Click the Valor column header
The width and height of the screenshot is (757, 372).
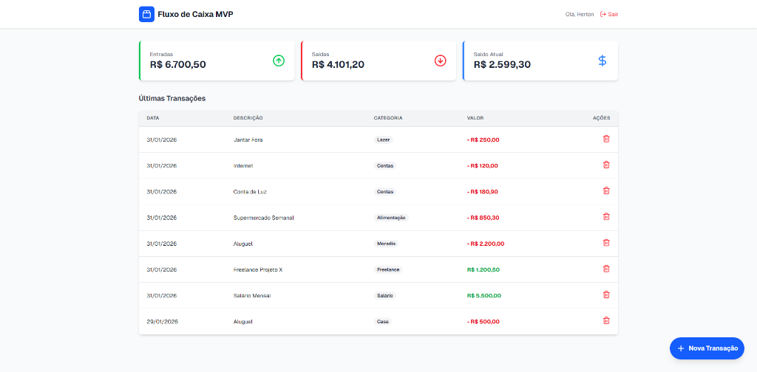(475, 118)
